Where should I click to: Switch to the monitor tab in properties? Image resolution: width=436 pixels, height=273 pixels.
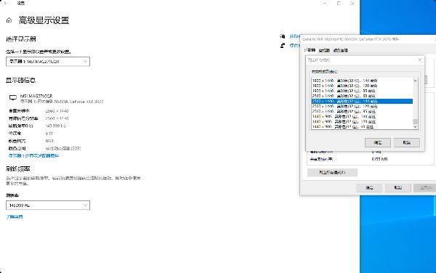[324, 50]
